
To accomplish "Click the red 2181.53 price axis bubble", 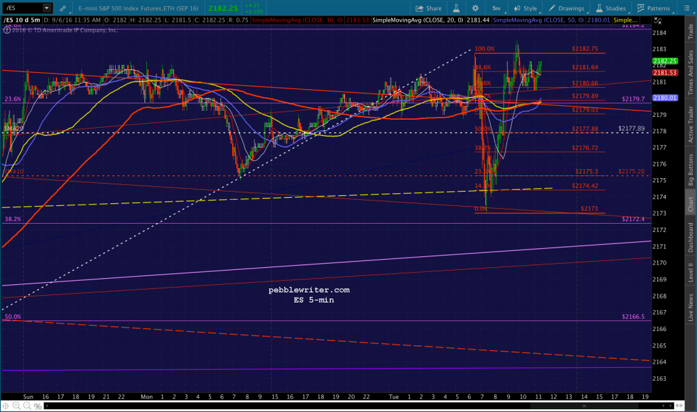I will click(x=665, y=73).
